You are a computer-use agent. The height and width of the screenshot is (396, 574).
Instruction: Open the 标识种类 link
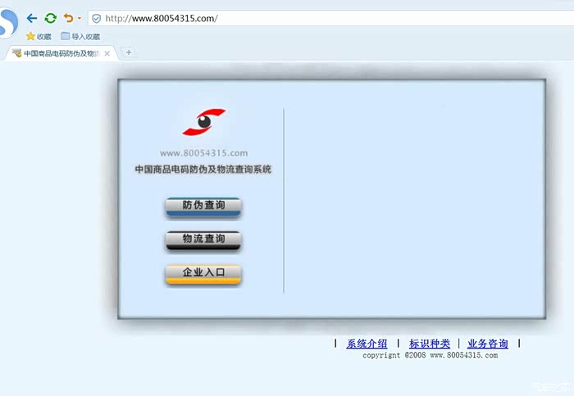(430, 344)
